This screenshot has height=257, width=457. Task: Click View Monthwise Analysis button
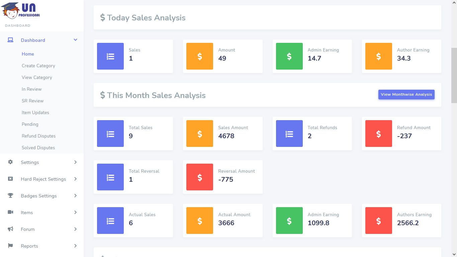coord(406,94)
